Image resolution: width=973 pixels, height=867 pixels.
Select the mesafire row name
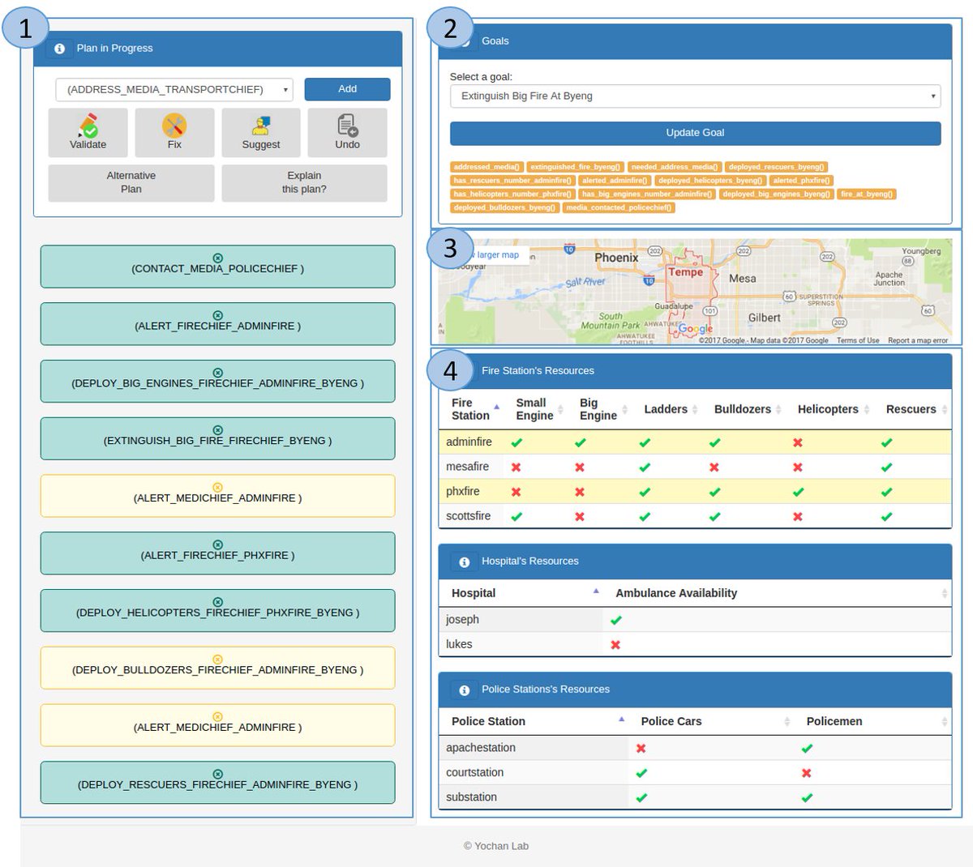click(x=467, y=467)
